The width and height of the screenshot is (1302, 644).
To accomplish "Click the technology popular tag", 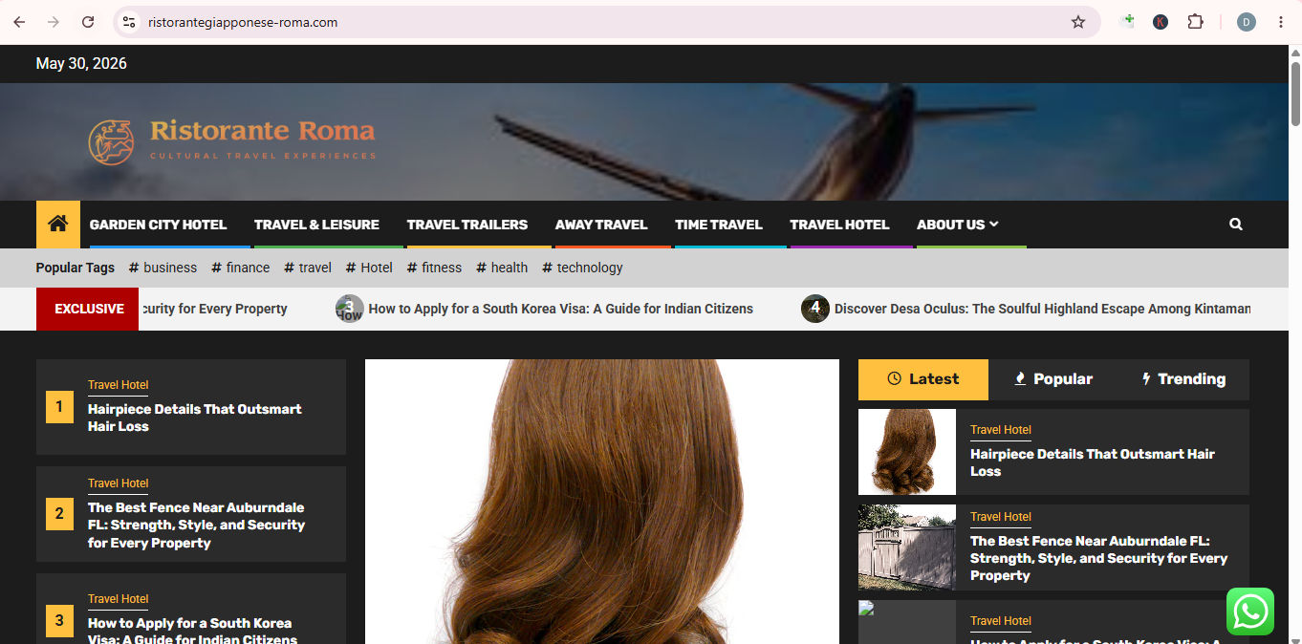I will coord(582,268).
